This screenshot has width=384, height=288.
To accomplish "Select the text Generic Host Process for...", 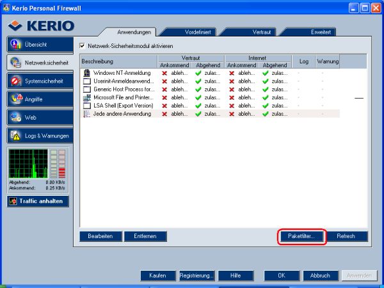I will (x=124, y=90).
